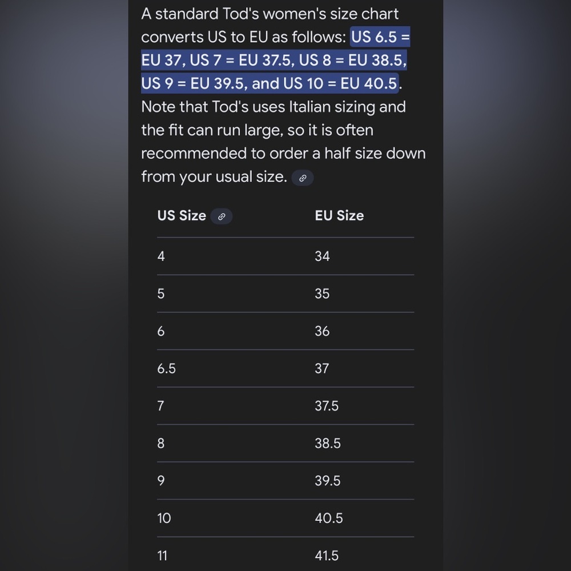Screen dimensions: 571x571
Task: Select US size 6 in the table
Action: pyautogui.click(x=161, y=331)
